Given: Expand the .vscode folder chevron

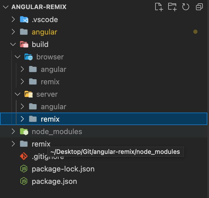Looking at the screenshot, I should pos(13,20).
